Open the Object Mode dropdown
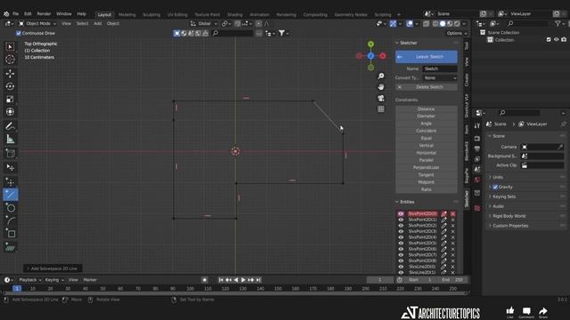This screenshot has height=320, width=570. click(37, 24)
